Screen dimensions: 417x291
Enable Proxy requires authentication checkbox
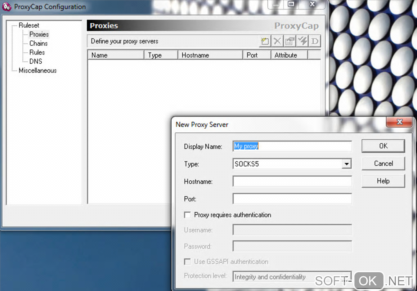point(188,215)
